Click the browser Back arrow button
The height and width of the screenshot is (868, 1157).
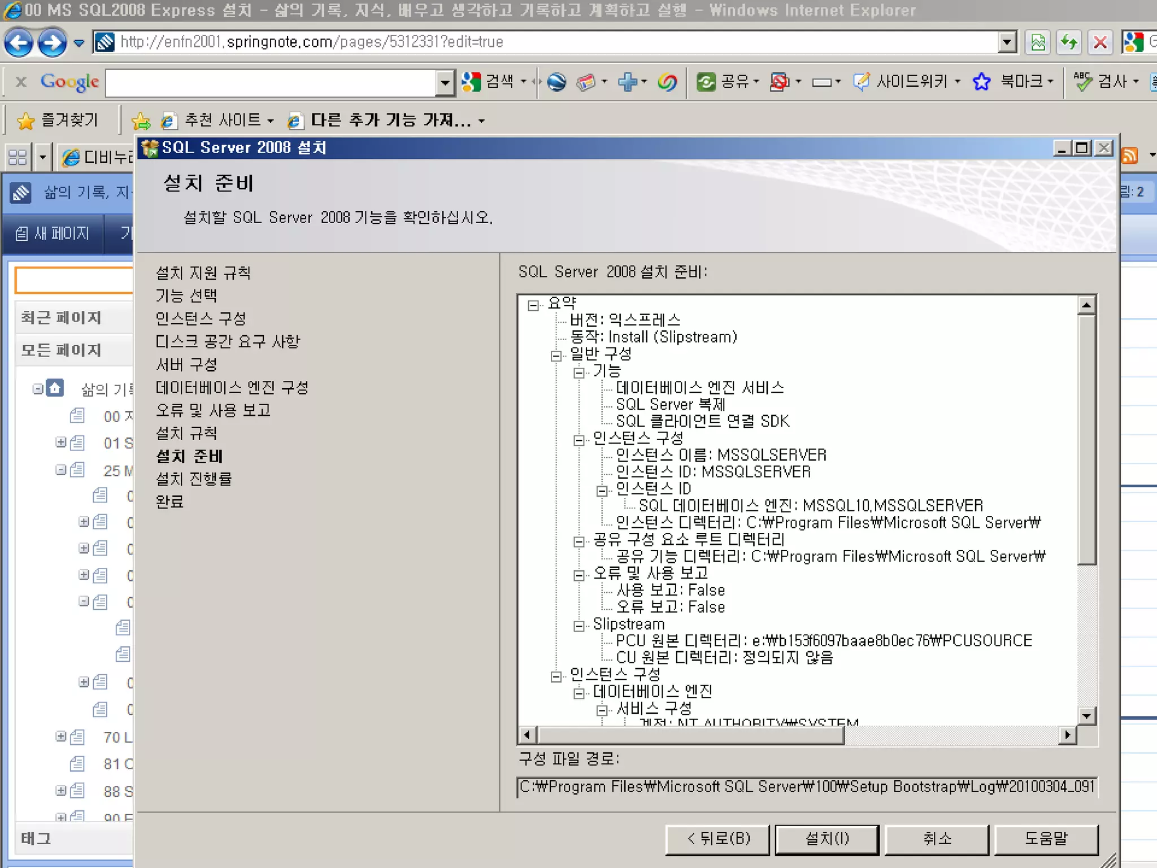[x=18, y=42]
